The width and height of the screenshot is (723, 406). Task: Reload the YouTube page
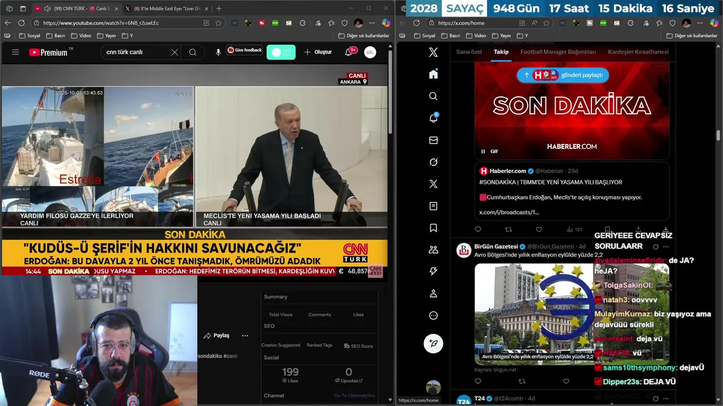click(21, 23)
